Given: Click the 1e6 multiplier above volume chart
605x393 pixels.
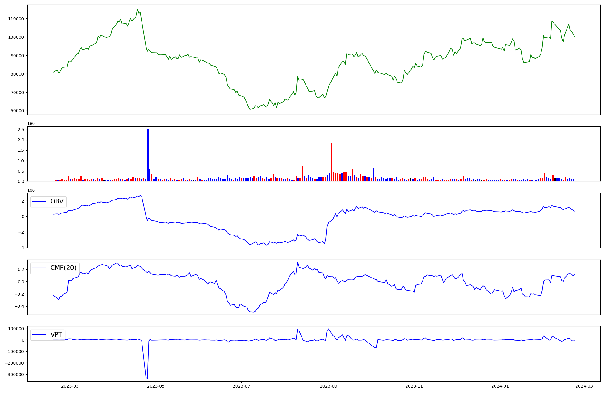Looking at the screenshot, I should coord(31,124).
